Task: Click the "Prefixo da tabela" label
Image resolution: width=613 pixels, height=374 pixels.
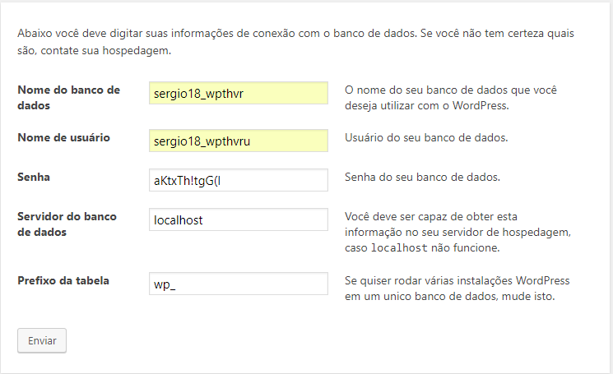Action: coord(63,280)
